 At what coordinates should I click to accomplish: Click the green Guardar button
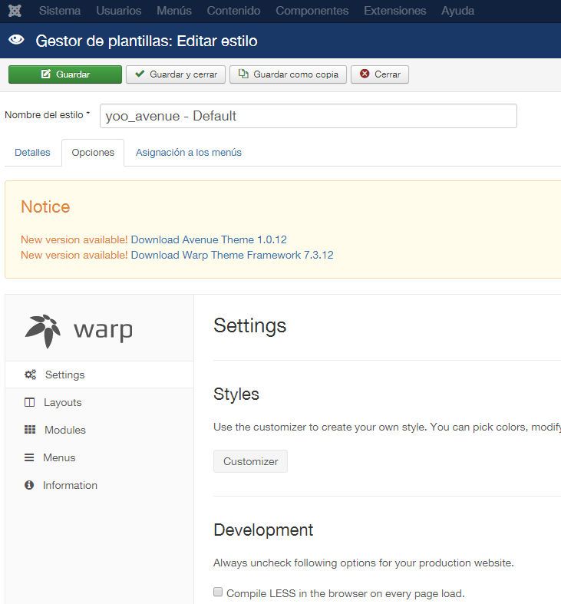click(x=65, y=74)
